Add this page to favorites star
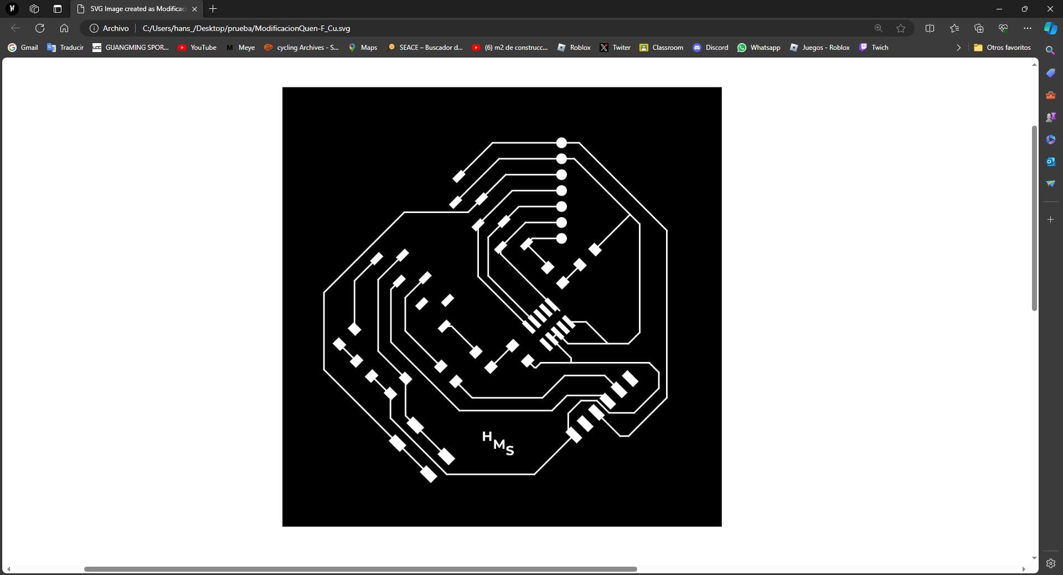 901,28
